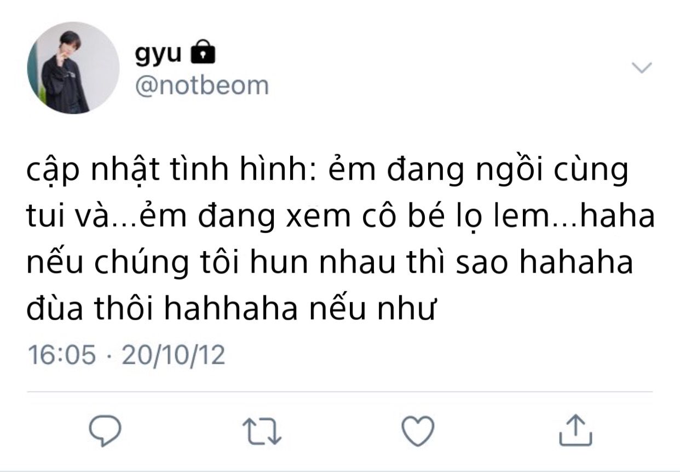Viewport: 680px width, 472px height.
Task: Open the @notbeom profile handle
Action: click(x=202, y=85)
